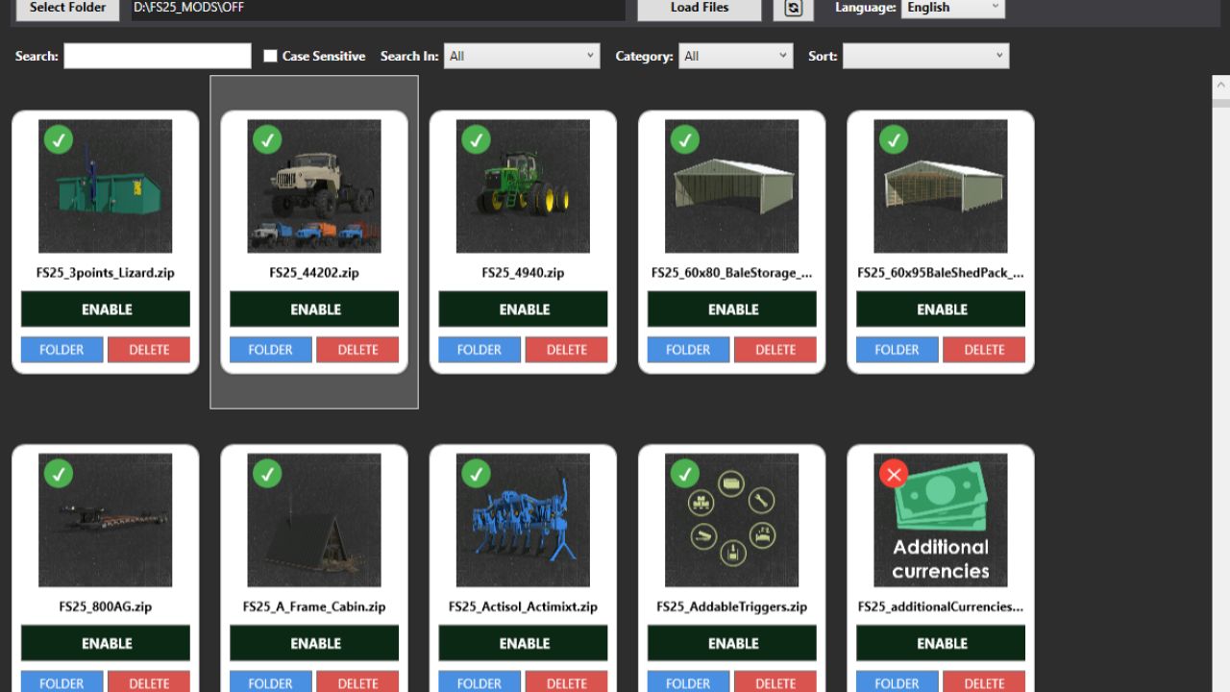Click green checkmark on FS25_A_Frame_Cabin mod
1230x692 pixels.
coord(267,474)
